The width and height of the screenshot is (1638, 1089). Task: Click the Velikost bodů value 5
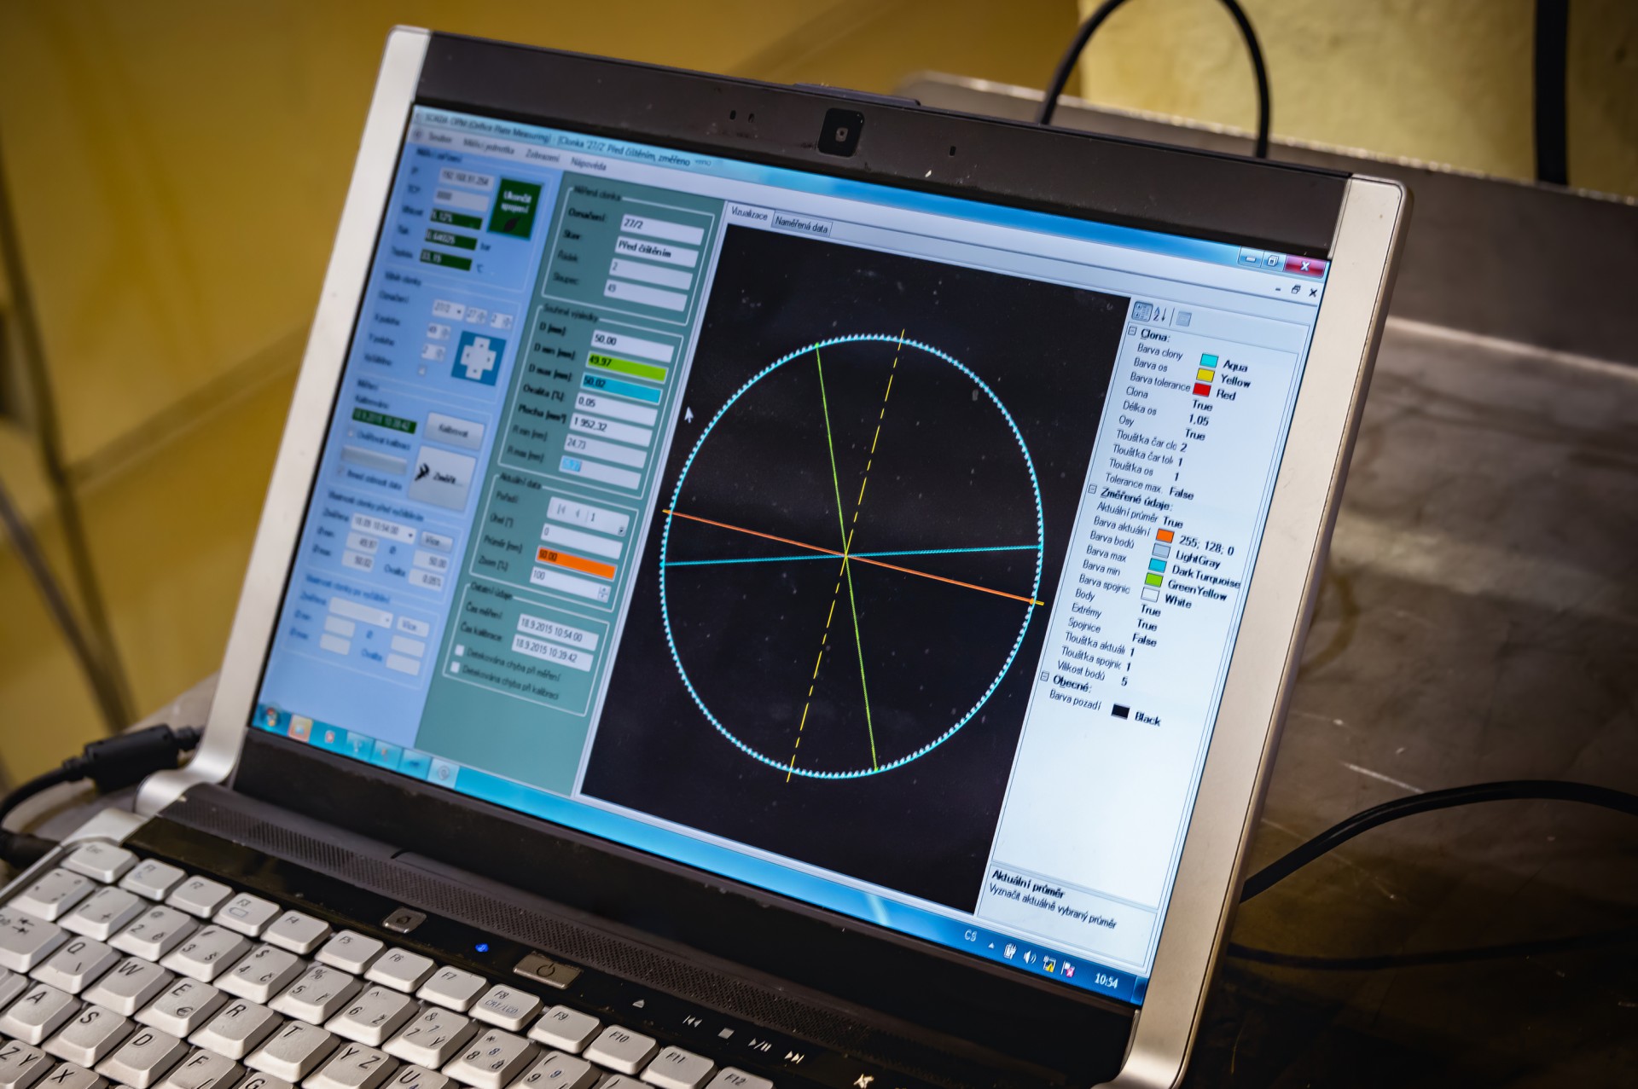(x=1124, y=681)
